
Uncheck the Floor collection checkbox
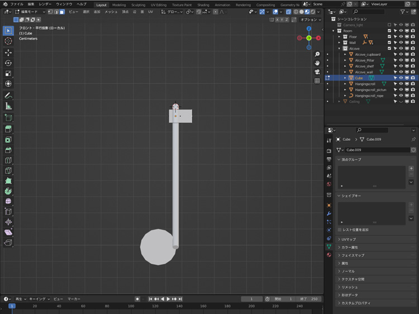pyautogui.click(x=389, y=36)
